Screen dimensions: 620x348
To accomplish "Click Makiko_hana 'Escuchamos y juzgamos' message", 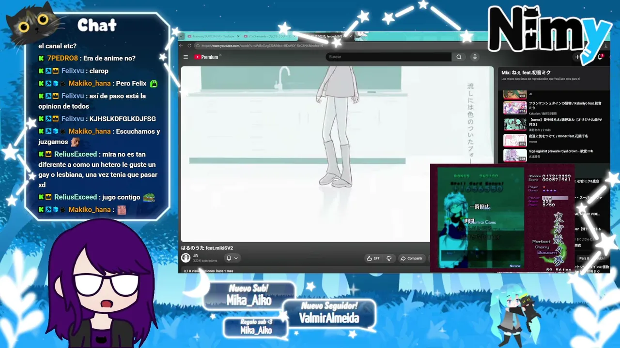I will [99, 137].
